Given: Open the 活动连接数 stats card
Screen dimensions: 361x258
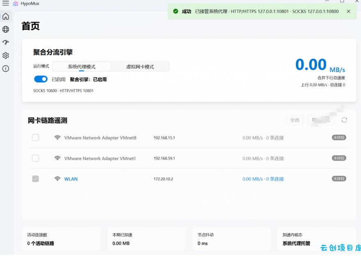Looking at the screenshot, I should (62, 239).
